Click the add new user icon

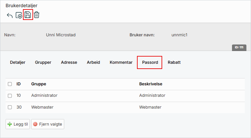[x=19, y=15]
